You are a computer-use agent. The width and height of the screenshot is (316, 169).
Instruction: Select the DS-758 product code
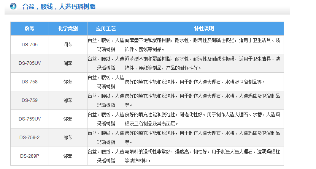(30, 81)
